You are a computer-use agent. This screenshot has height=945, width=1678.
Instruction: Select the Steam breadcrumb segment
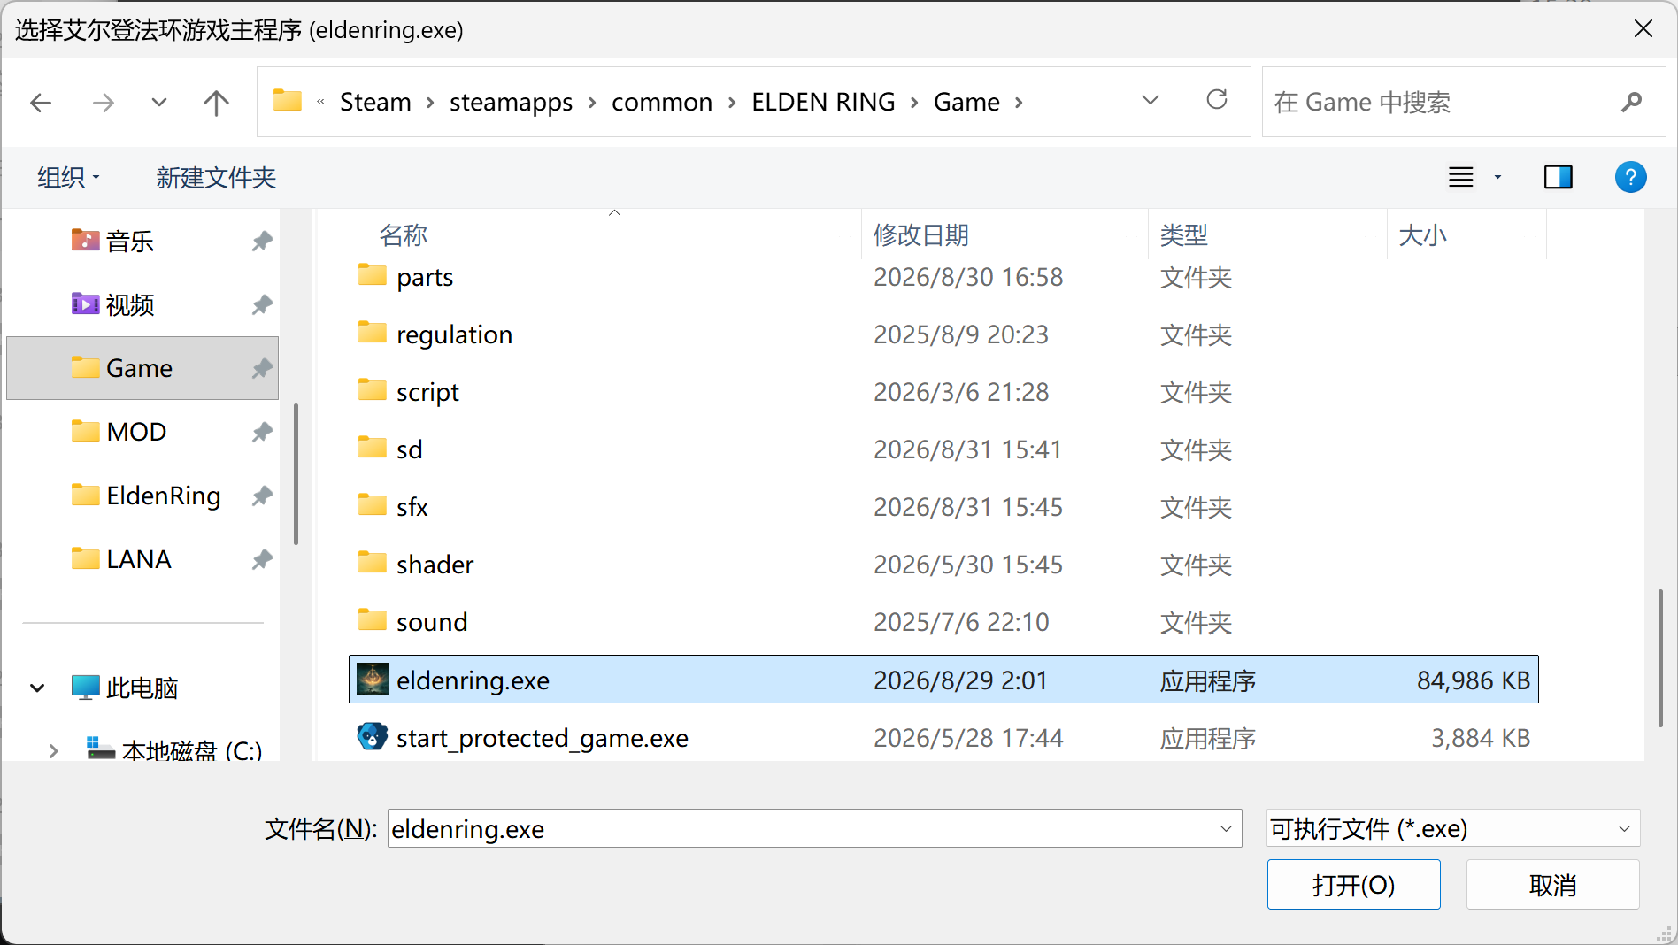[375, 102]
